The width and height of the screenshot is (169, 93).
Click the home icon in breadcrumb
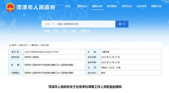tap(10, 45)
